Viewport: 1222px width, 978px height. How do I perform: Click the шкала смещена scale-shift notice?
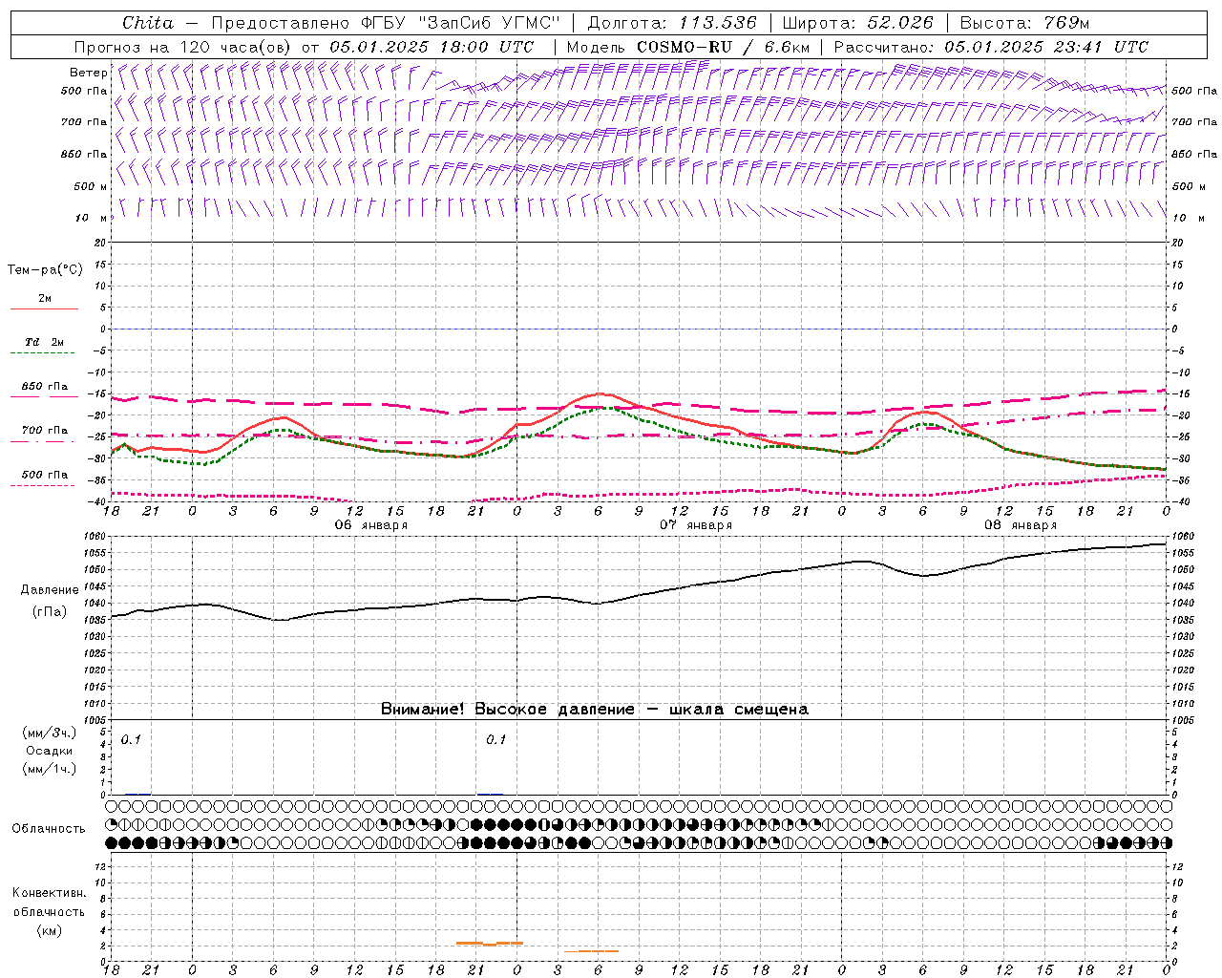coord(739,710)
